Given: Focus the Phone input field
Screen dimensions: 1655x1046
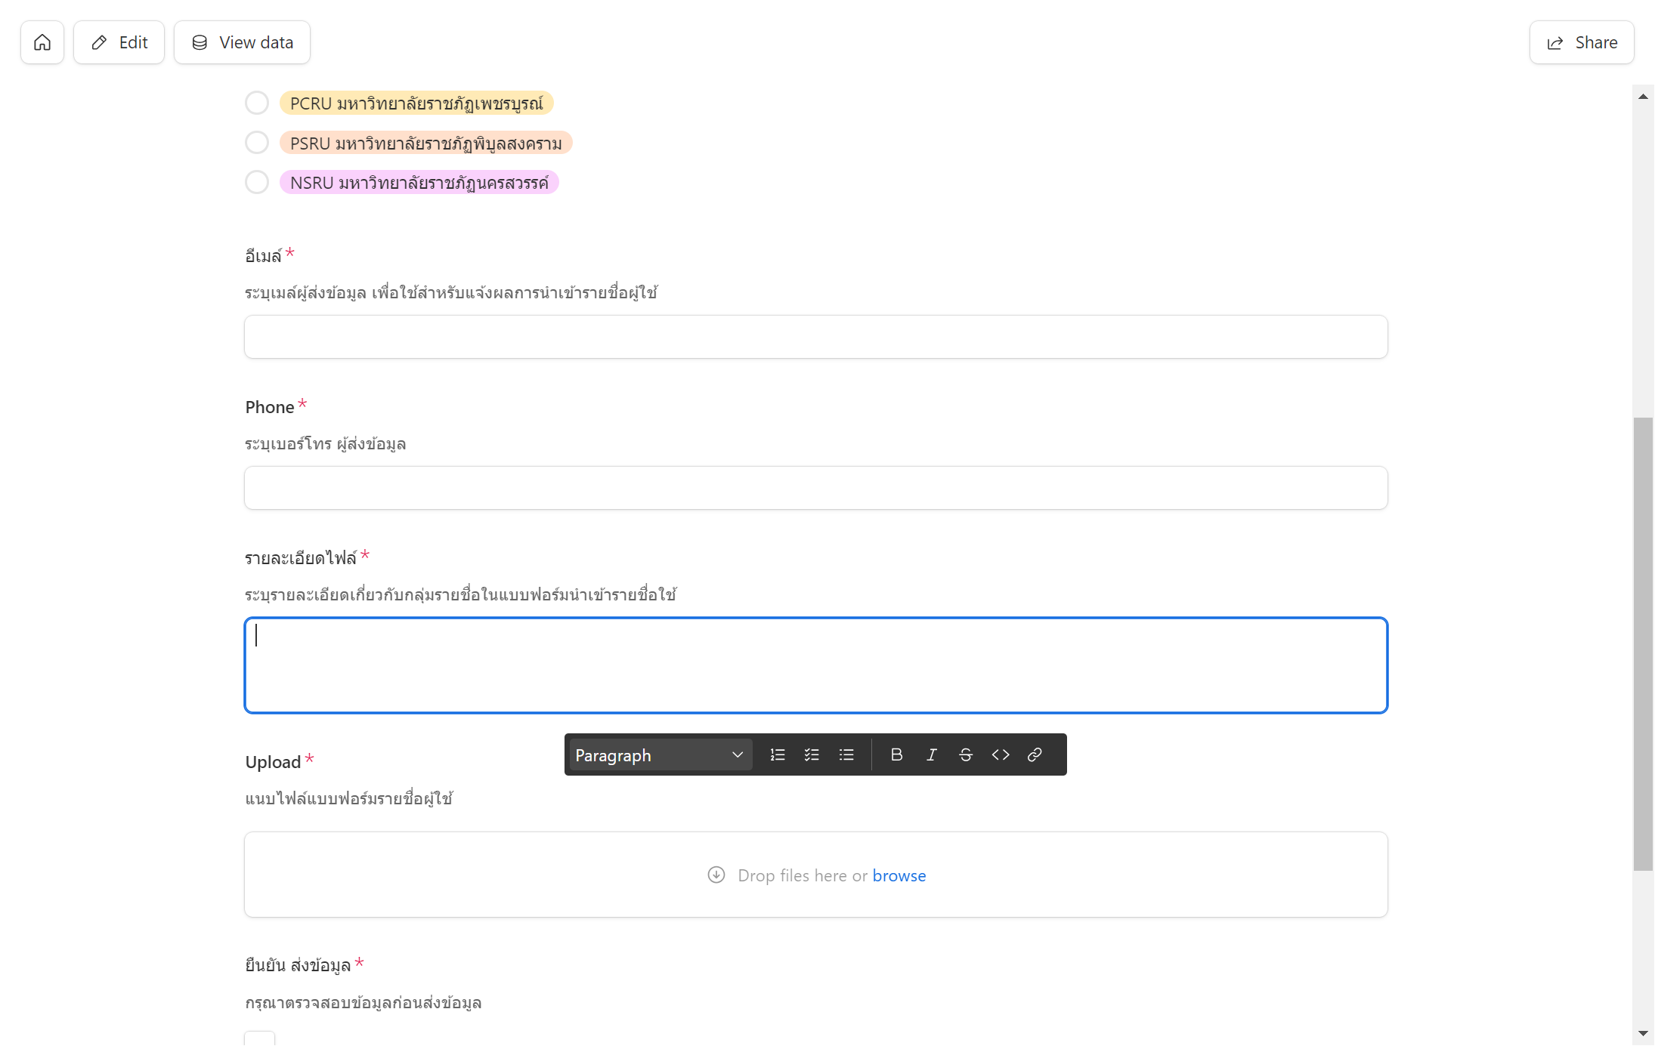Looking at the screenshot, I should [x=816, y=488].
